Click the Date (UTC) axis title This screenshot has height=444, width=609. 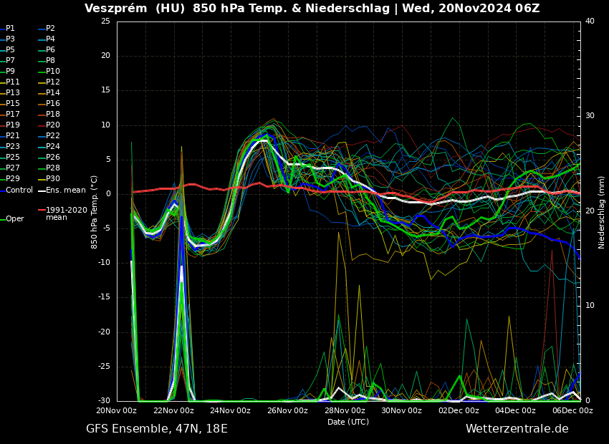pos(348,422)
